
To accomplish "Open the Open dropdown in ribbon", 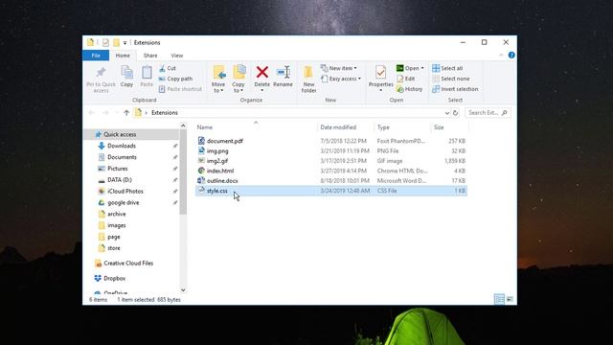I will (410, 68).
